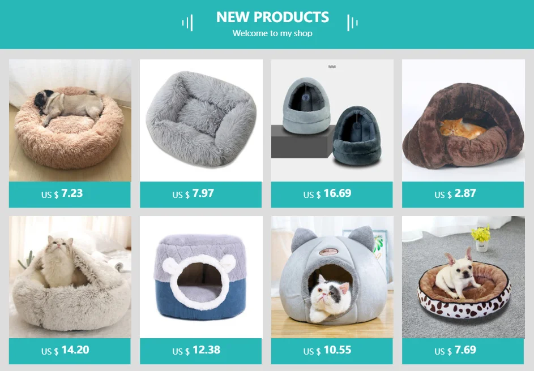
Task: Open the two gray cat cave beds image
Action: [332, 120]
